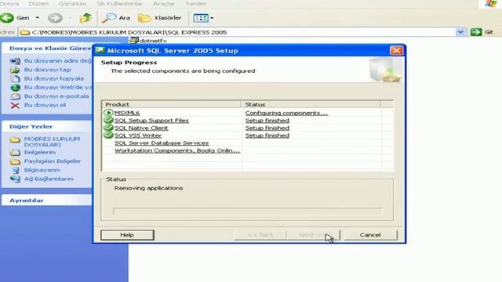Click SQL Server Database Services link
This screenshot has height=282, width=502.
click(162, 143)
